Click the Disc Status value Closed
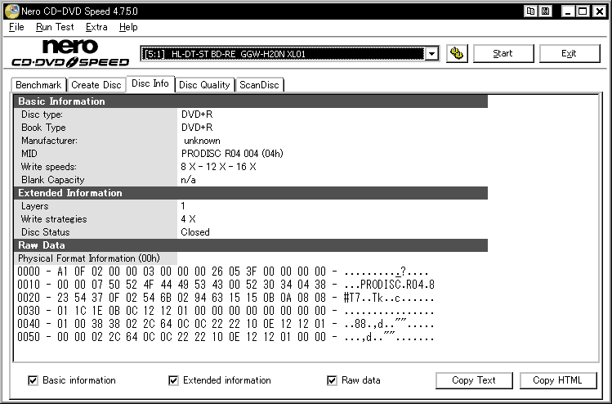The image size is (612, 404). click(x=195, y=232)
